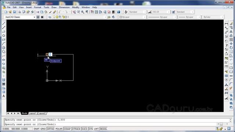
Task: Toggle DUCS in status bar
Action: (84, 129)
